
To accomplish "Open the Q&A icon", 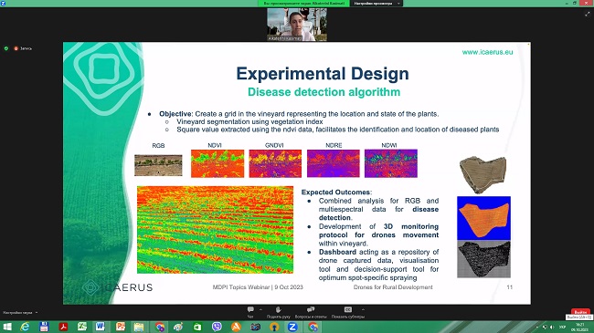I will pyautogui.click(x=311, y=310).
